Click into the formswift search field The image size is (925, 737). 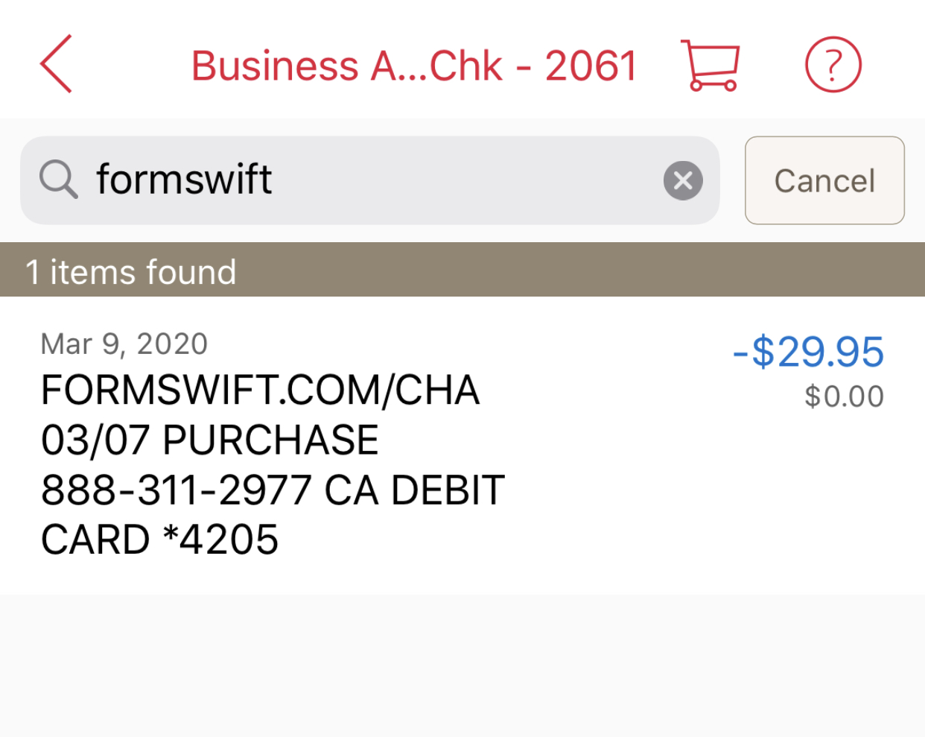click(372, 180)
